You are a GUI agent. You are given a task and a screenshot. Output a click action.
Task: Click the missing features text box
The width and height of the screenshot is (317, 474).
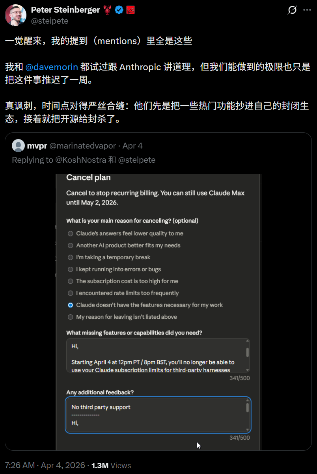click(x=158, y=355)
